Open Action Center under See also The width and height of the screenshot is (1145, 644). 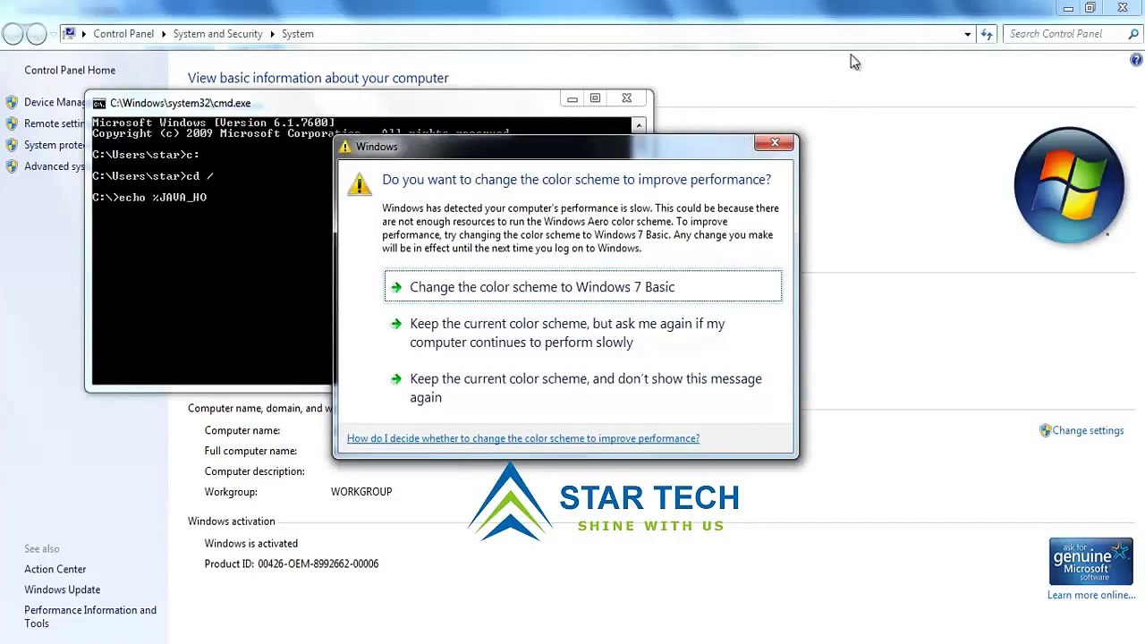55,569
